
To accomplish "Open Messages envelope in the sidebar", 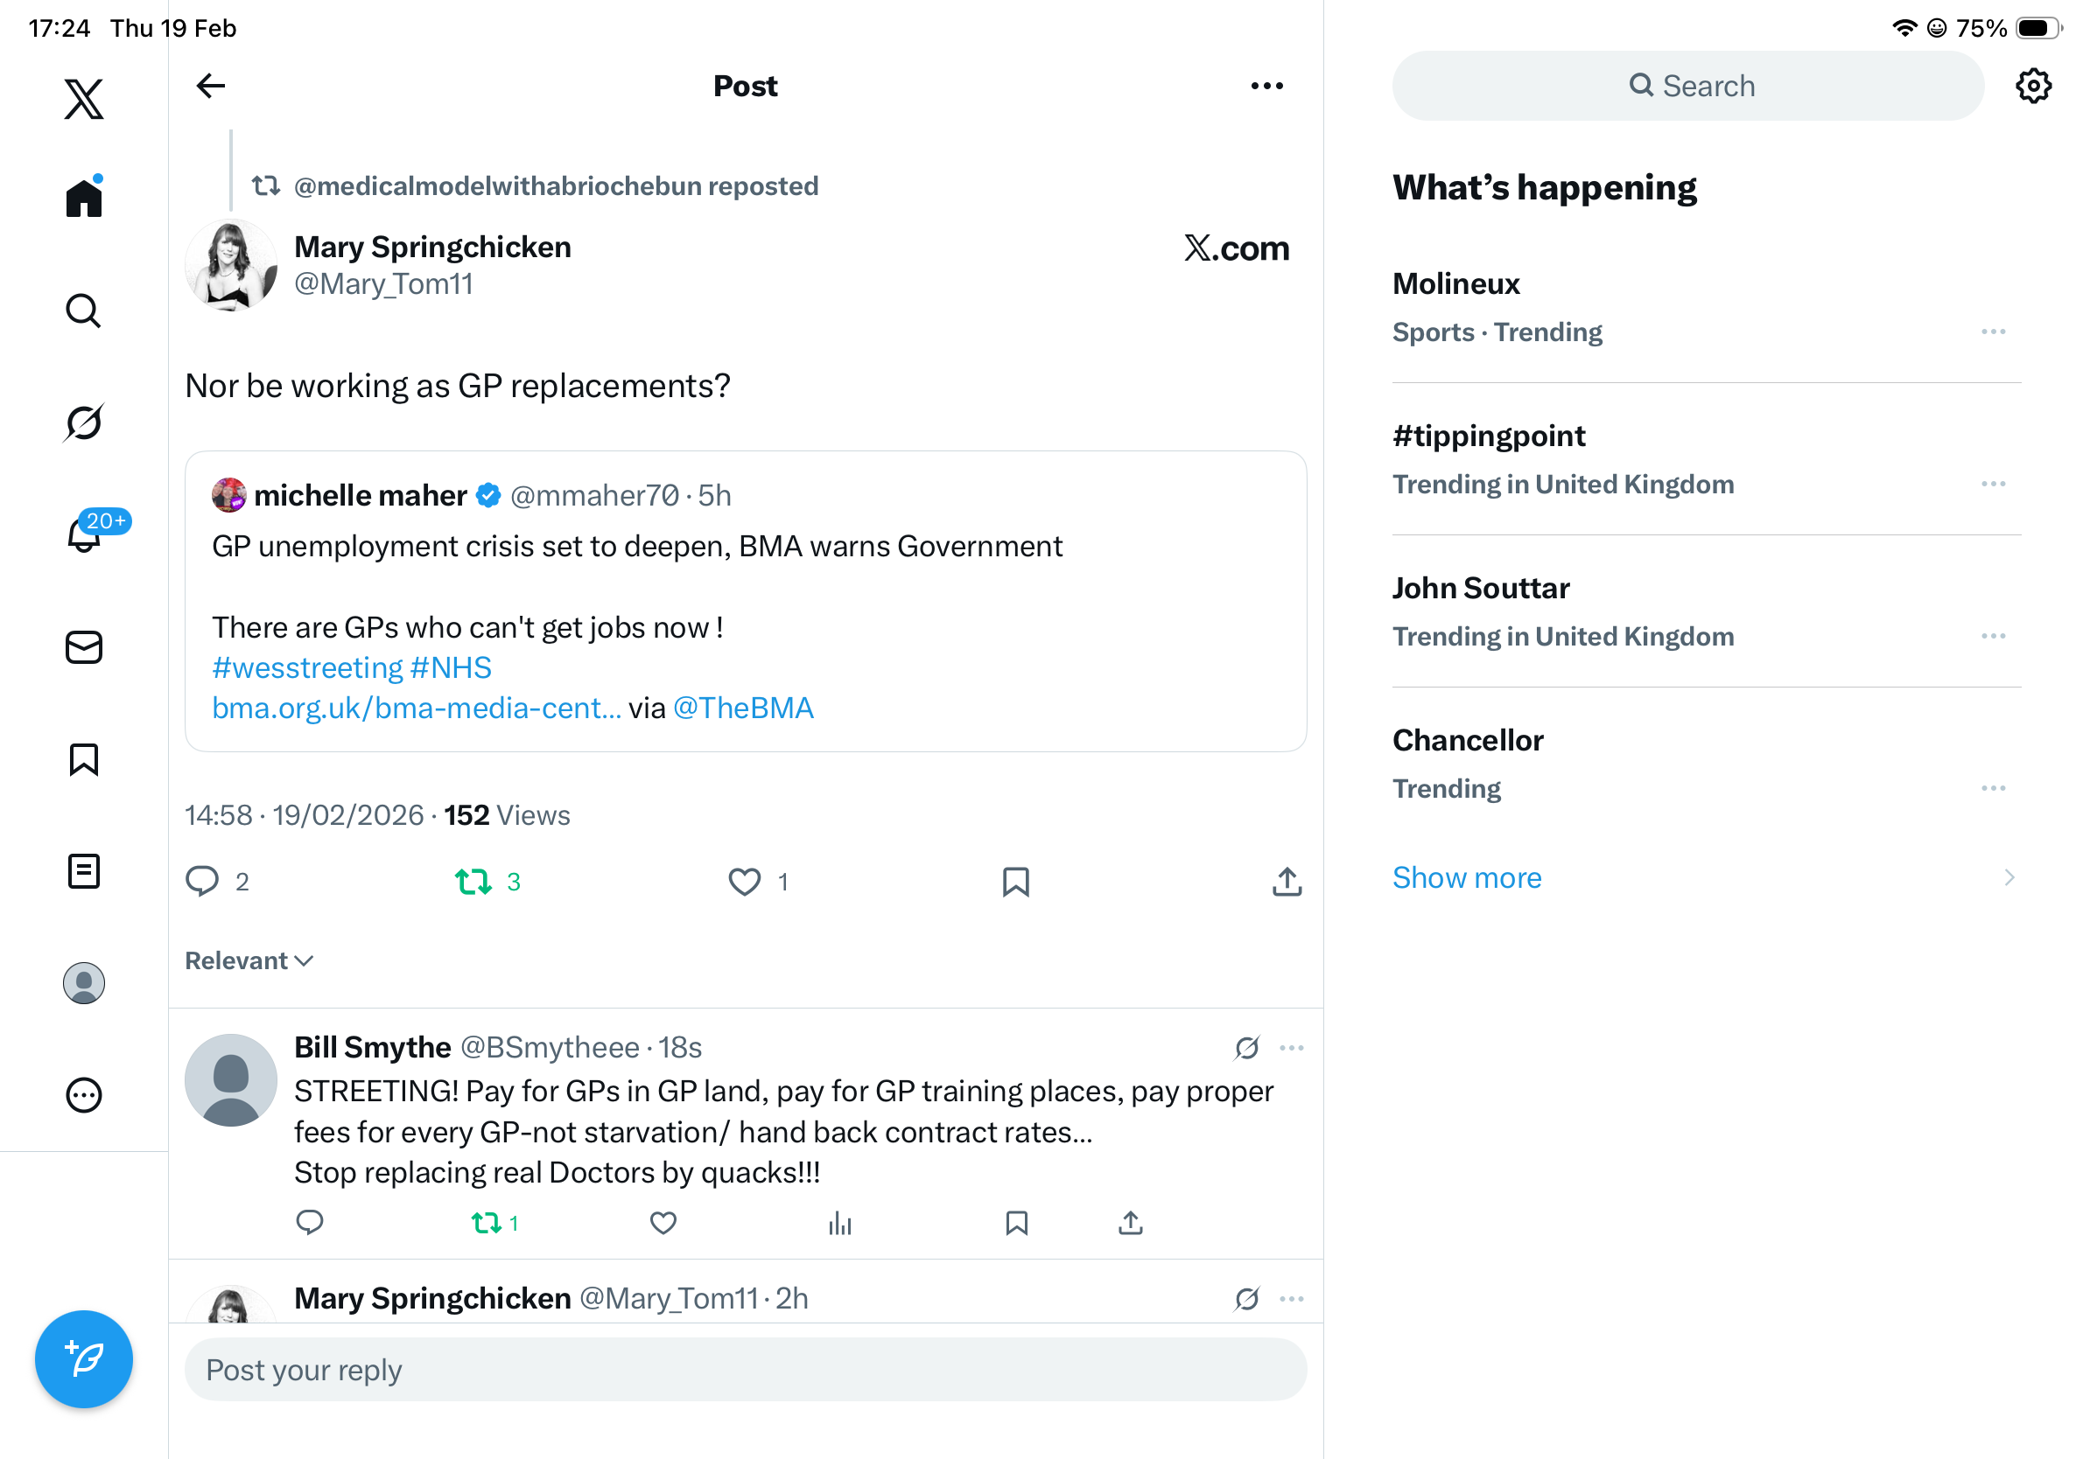I will point(84,647).
